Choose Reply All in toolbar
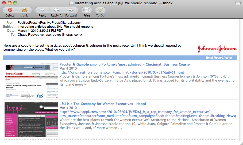Viewport: 243px width, 145px height. pos(57,10)
